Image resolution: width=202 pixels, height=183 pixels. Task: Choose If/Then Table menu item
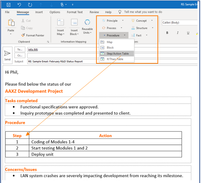(117, 59)
